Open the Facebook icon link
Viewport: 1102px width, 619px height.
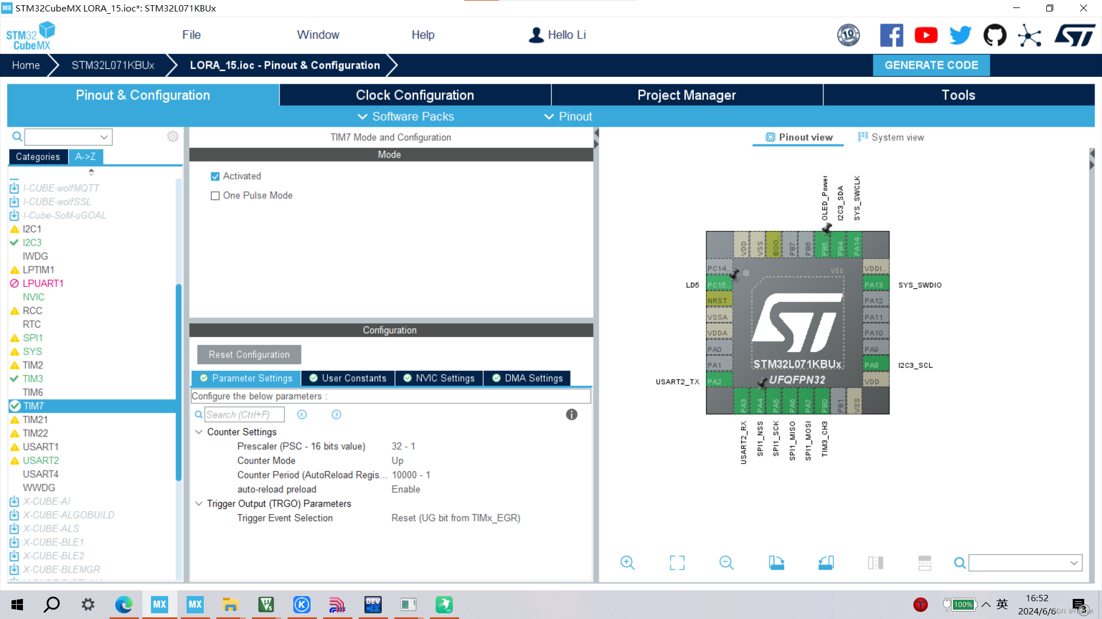tap(891, 36)
